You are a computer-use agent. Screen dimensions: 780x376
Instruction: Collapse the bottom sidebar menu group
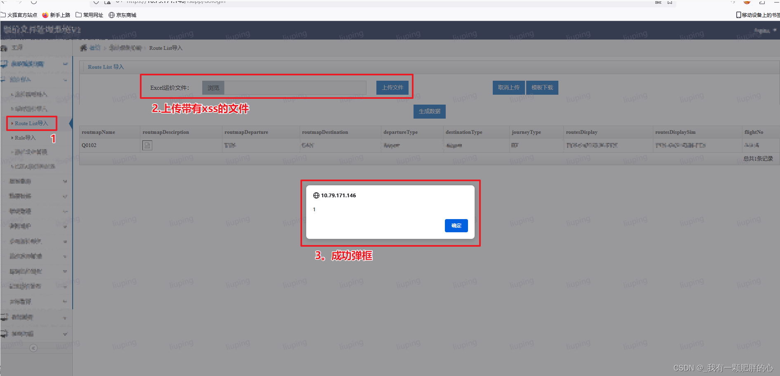[x=65, y=334]
